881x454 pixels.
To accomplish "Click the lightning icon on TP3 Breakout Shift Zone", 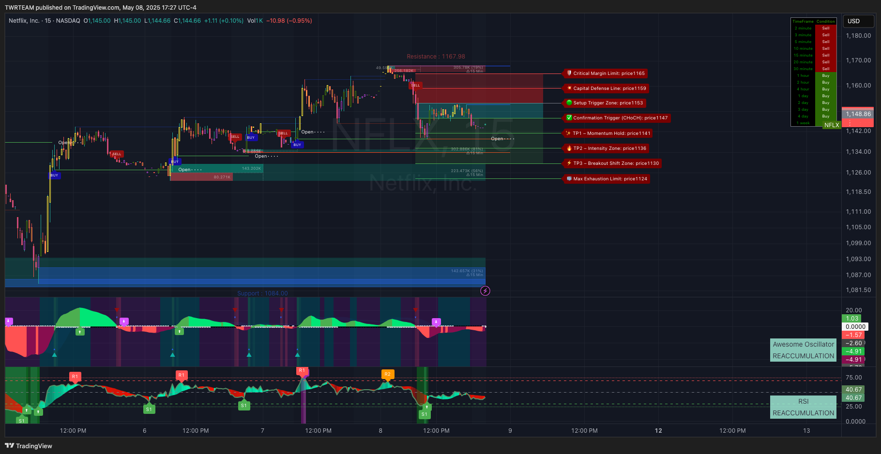I will [x=569, y=163].
